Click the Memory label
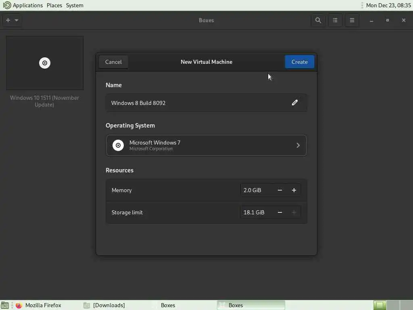Image resolution: width=413 pixels, height=310 pixels. [x=121, y=190]
